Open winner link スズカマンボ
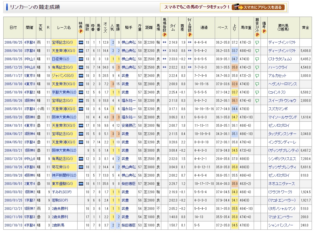 pos(278,109)
